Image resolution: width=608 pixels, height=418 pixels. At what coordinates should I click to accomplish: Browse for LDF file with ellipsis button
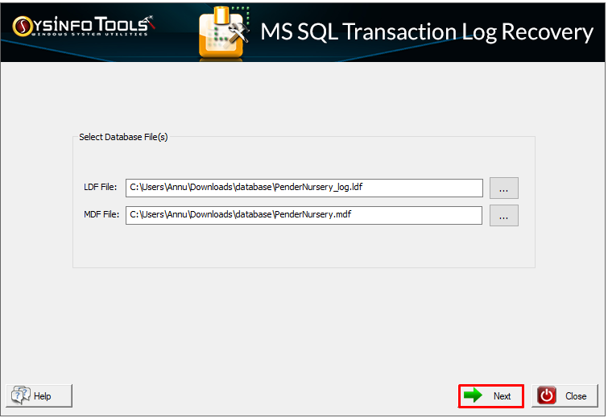click(503, 188)
